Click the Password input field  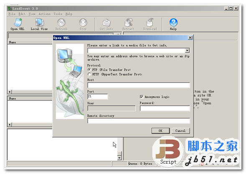tap(165, 108)
